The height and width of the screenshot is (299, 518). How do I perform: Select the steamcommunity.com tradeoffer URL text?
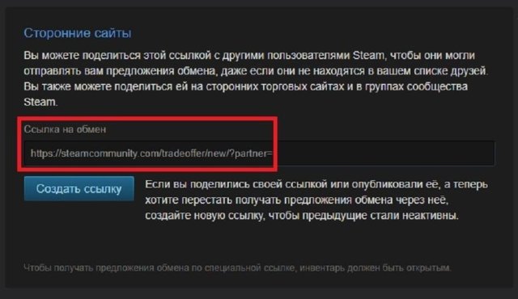151,154
